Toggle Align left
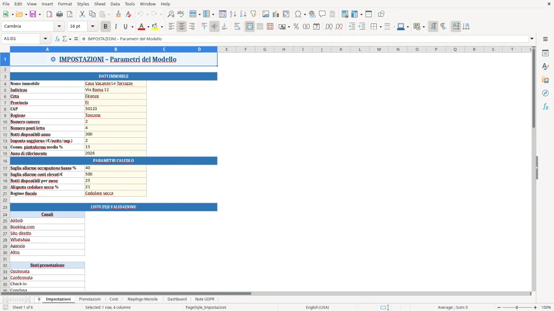This screenshot has height=311, width=554. tap(171, 27)
